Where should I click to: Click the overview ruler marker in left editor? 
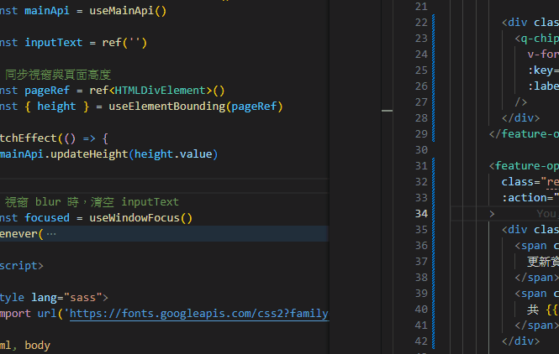[387, 110]
